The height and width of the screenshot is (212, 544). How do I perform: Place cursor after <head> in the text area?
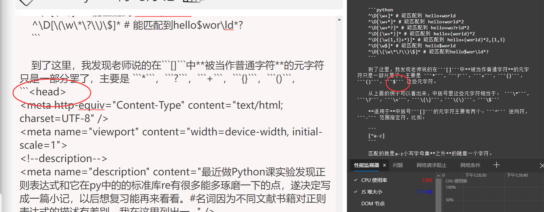pyautogui.click(x=66, y=92)
